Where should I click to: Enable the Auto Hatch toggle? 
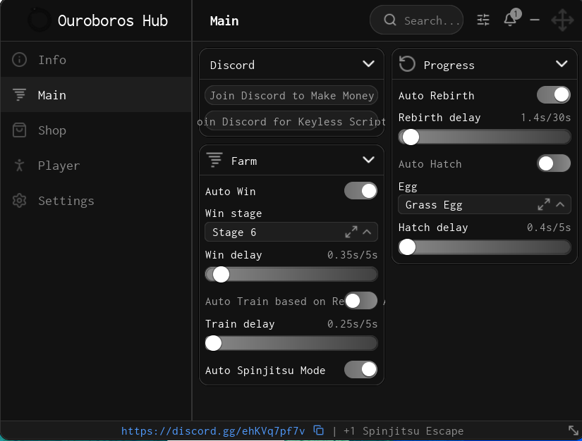[x=553, y=163]
